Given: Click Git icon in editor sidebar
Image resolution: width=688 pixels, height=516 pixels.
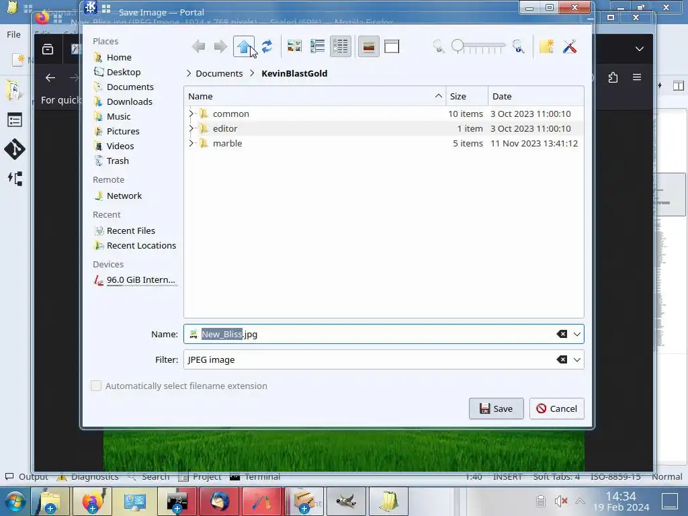Looking at the screenshot, I should coord(15,149).
